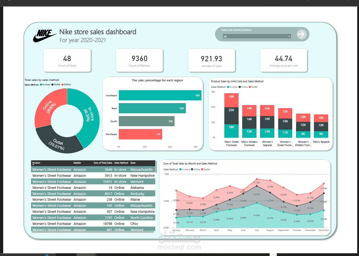Click the 7297 sales value cell

coord(108,218)
